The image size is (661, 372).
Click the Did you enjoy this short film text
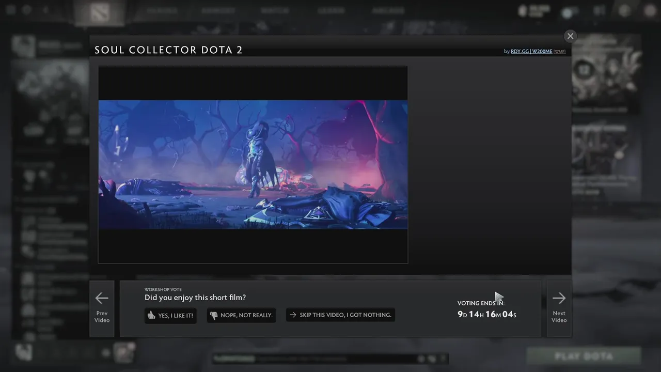click(195, 298)
